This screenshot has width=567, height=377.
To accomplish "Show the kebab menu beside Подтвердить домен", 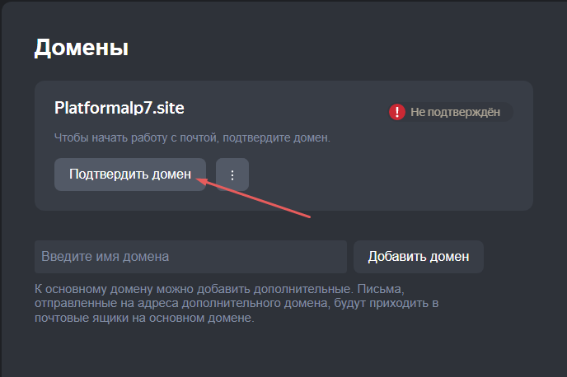I will point(232,175).
